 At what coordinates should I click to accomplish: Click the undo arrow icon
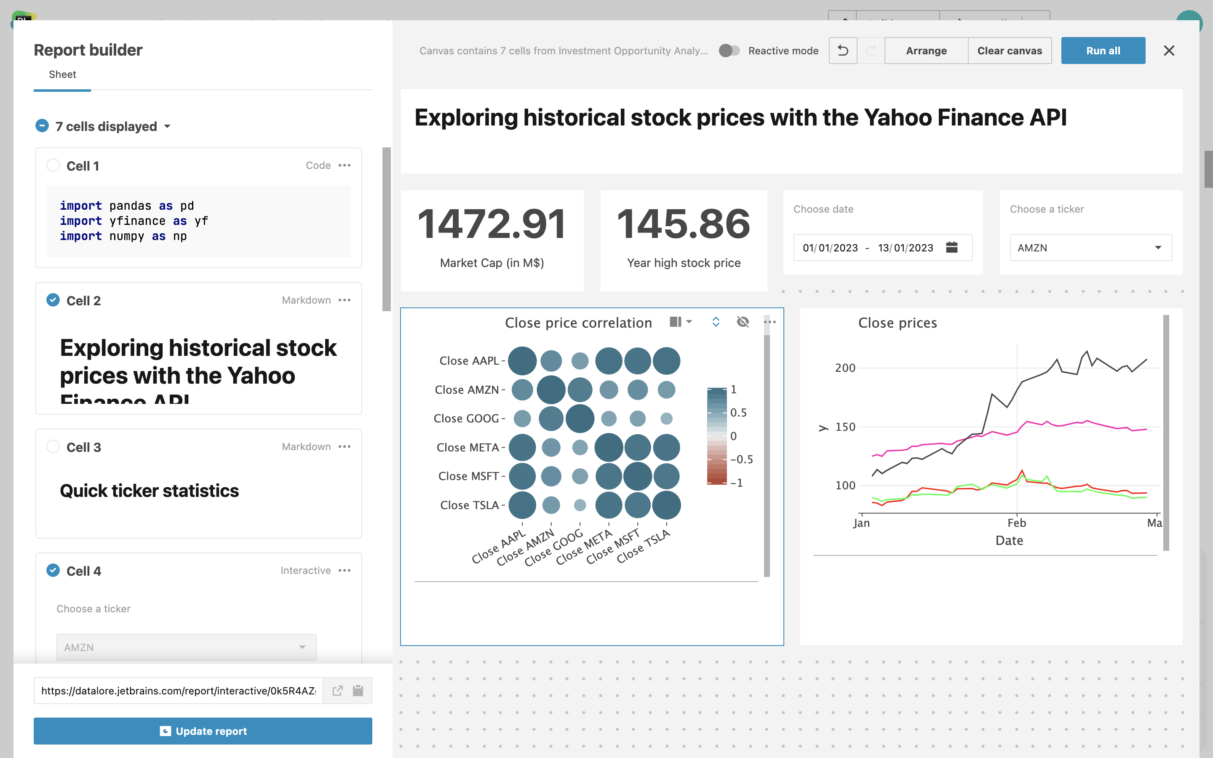click(x=843, y=51)
